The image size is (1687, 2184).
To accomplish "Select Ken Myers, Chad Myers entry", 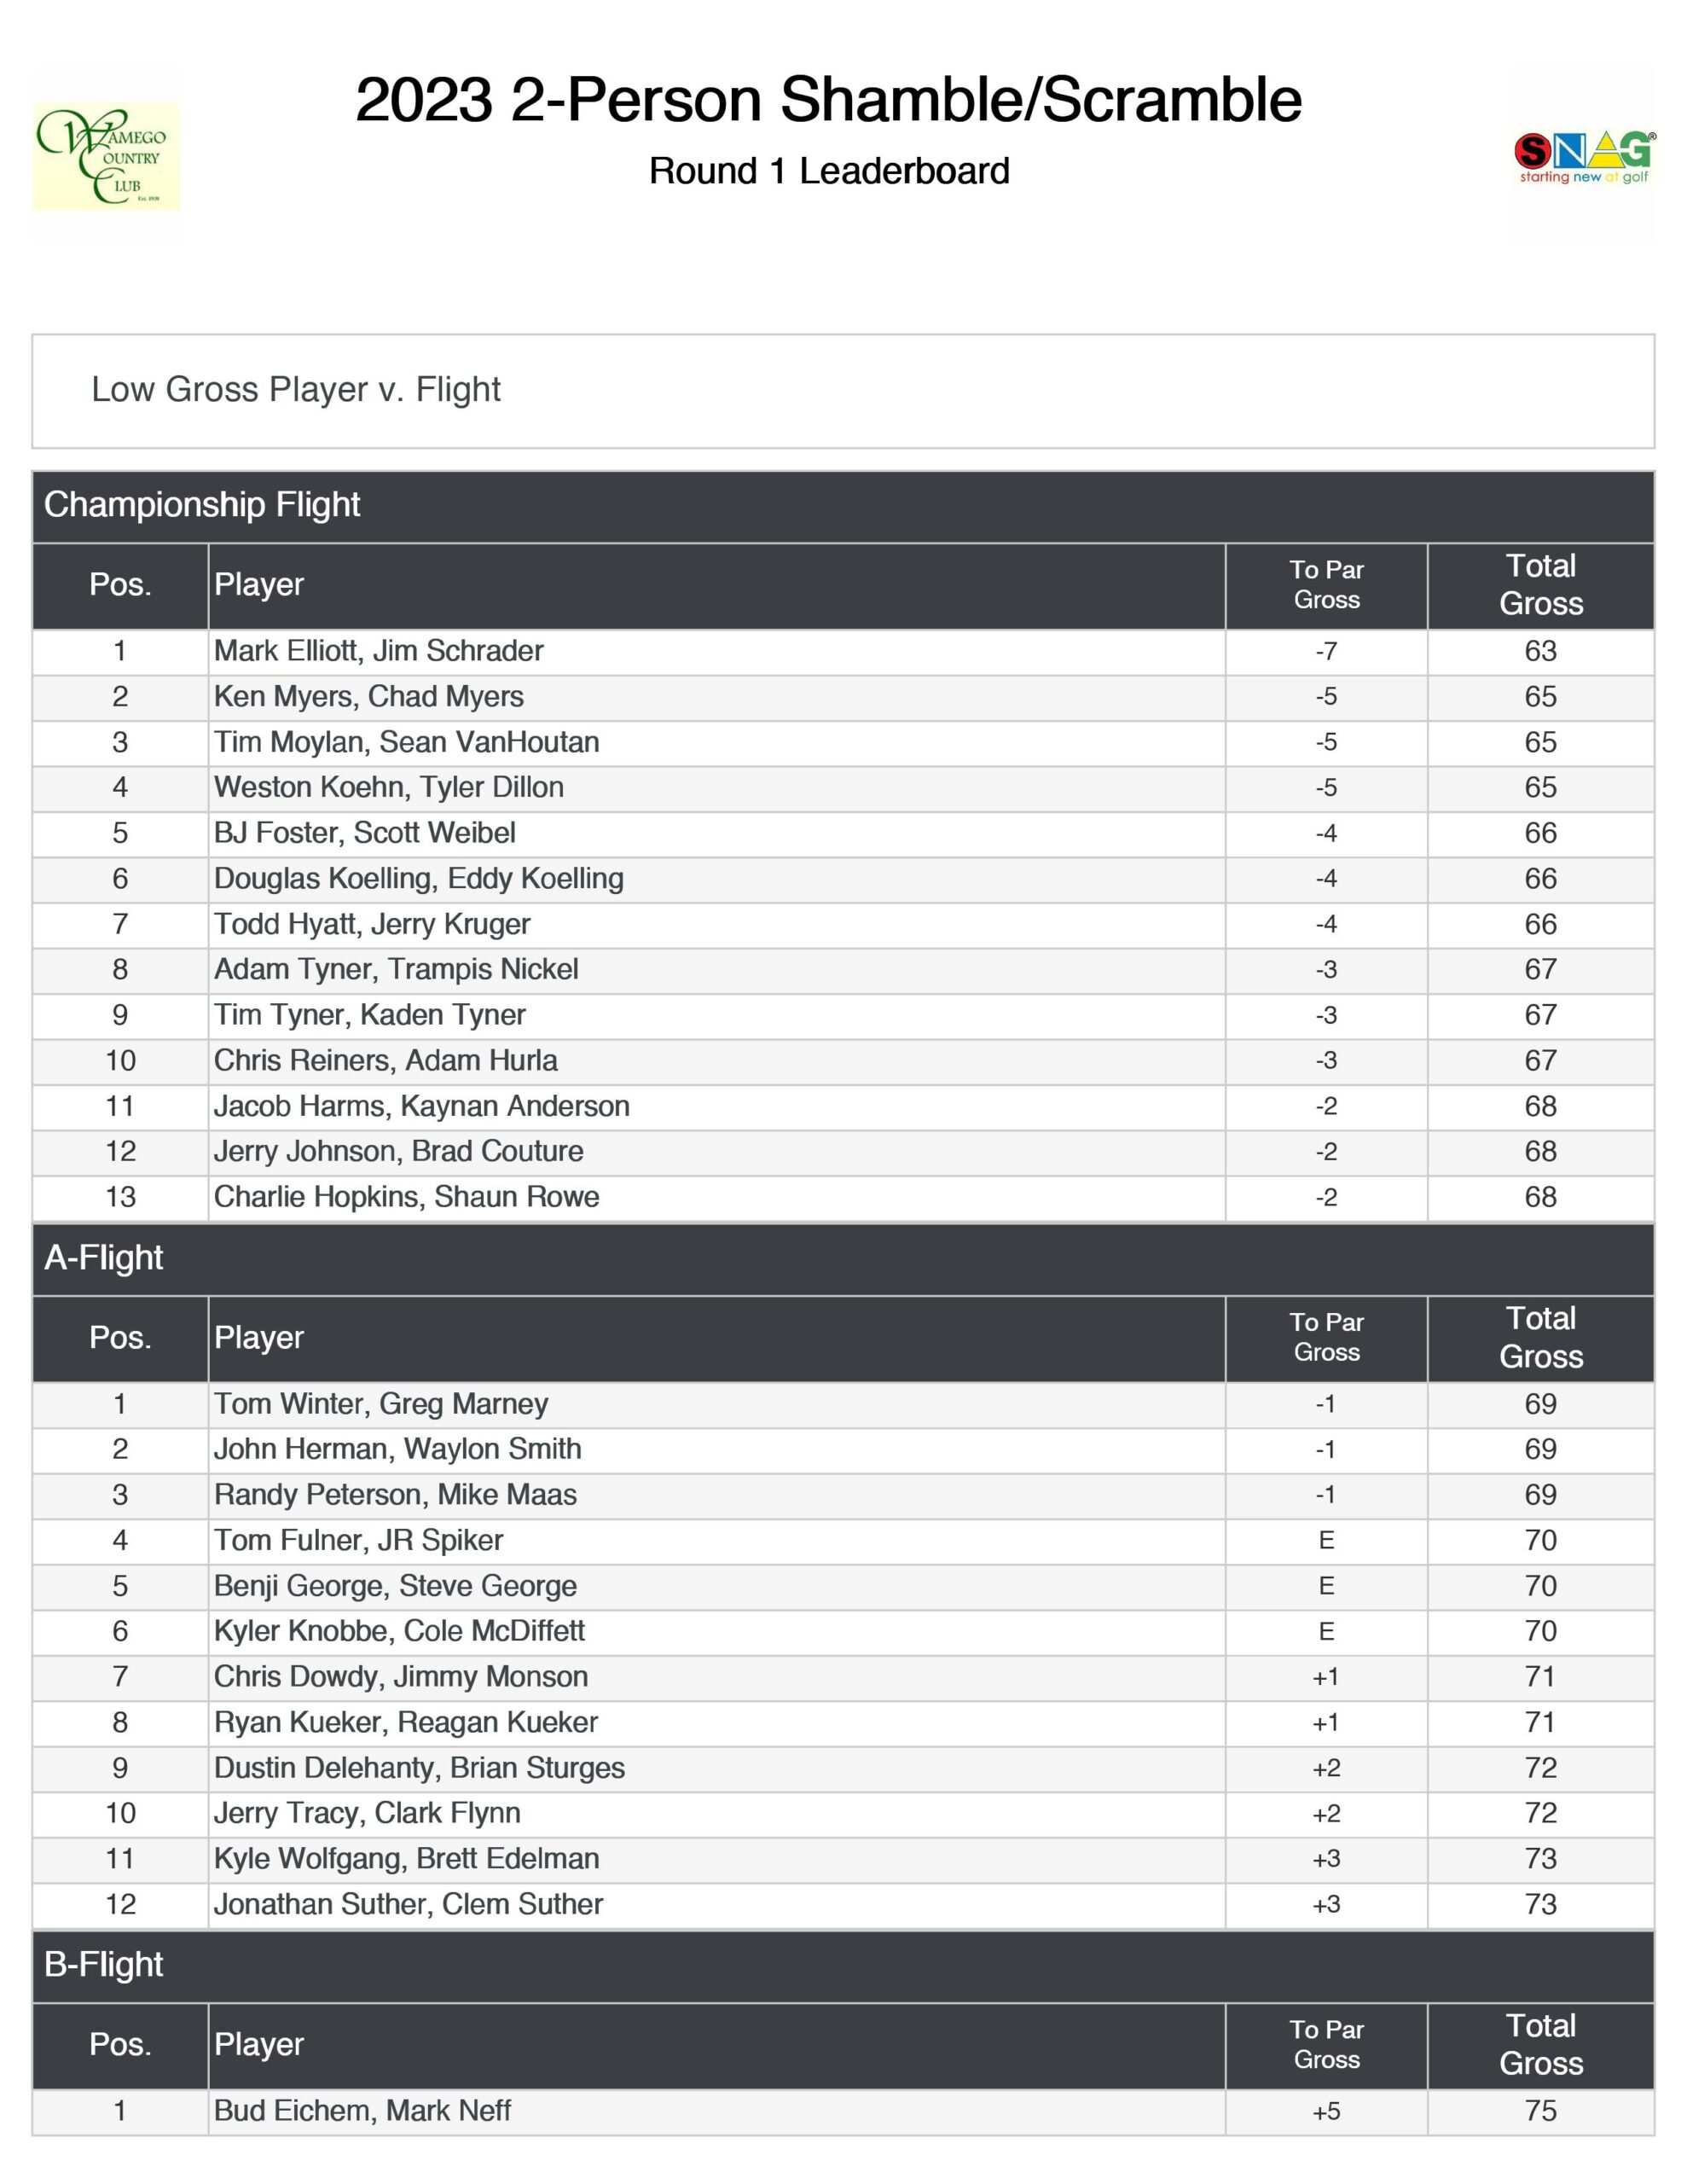I will [x=369, y=697].
